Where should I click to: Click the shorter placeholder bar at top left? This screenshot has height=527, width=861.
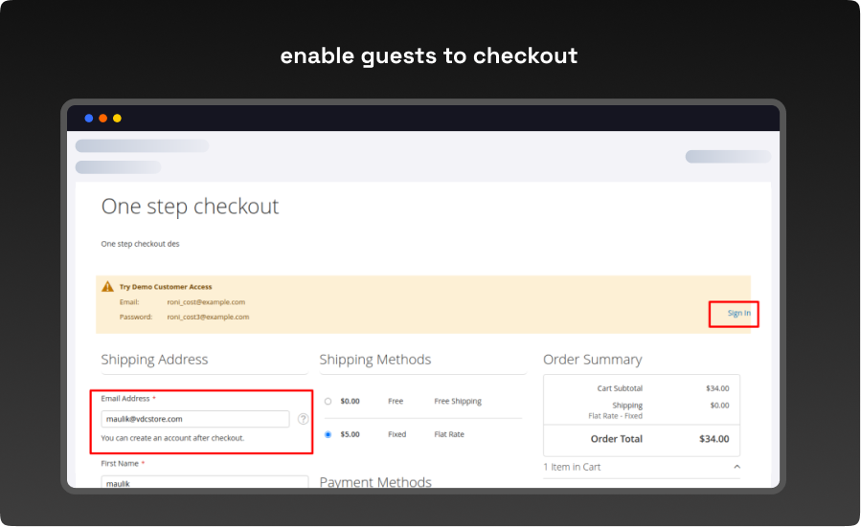click(118, 167)
